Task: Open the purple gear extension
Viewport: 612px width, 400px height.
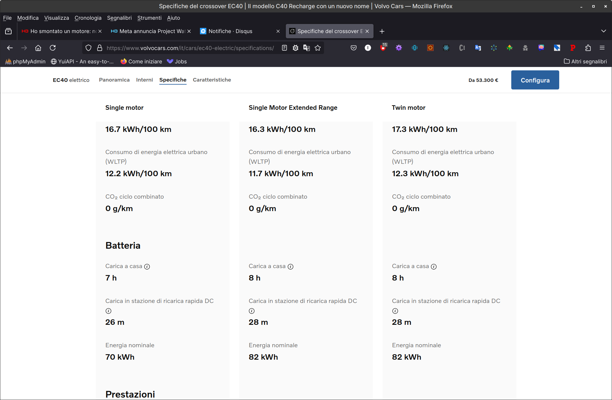Action: tap(399, 48)
